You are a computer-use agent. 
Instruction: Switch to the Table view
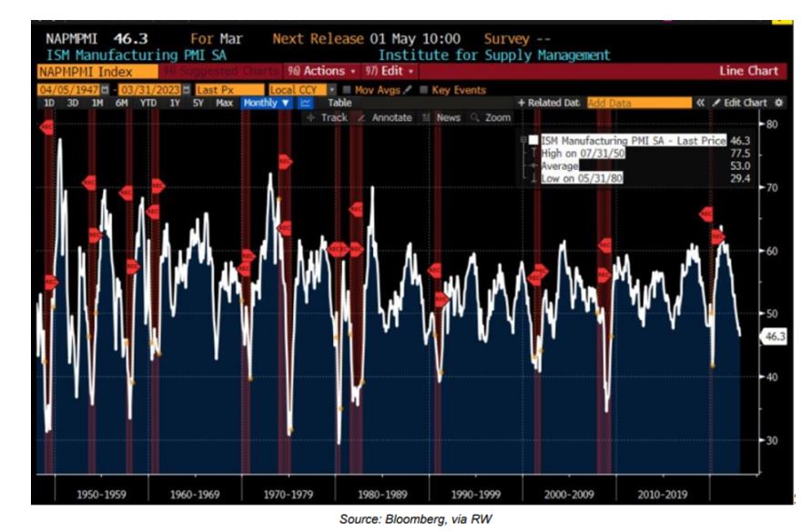click(x=339, y=104)
